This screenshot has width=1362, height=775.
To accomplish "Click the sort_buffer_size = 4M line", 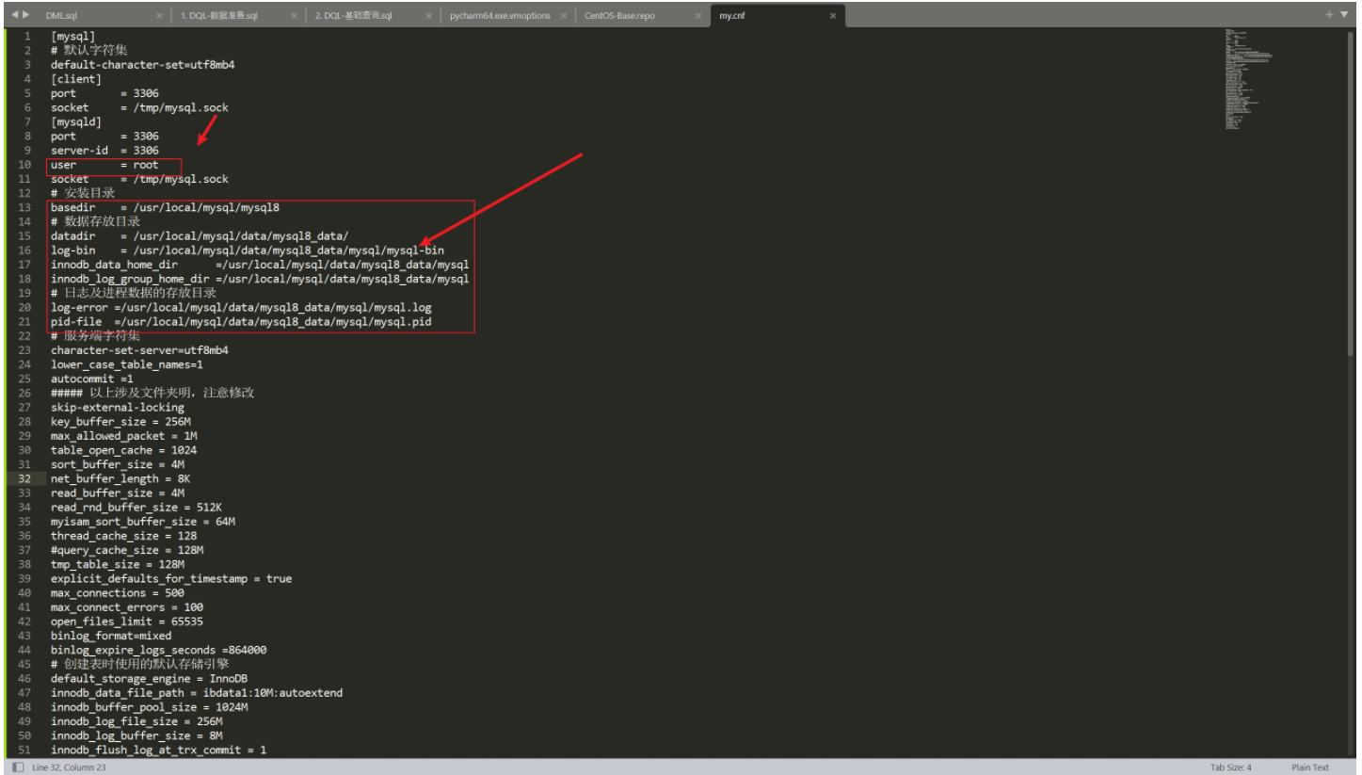I will click(x=118, y=464).
